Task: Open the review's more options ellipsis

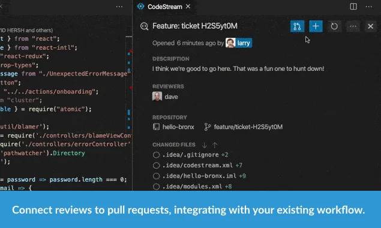Action: [353, 26]
